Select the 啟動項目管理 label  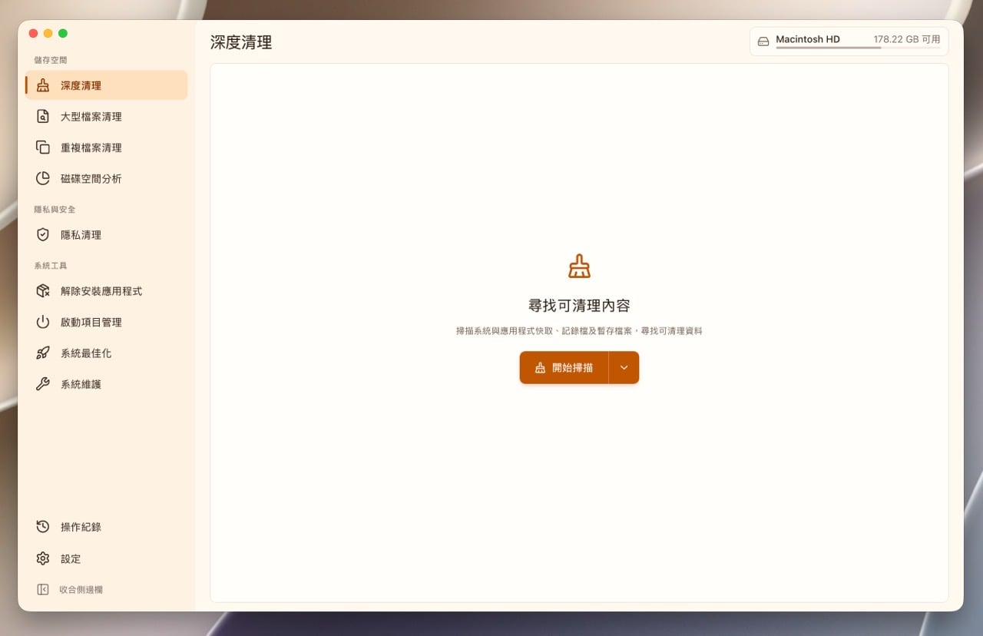coord(91,322)
